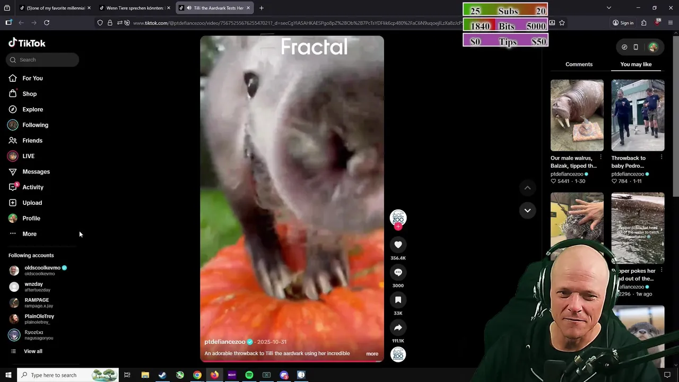The height and width of the screenshot is (382, 679).
Task: Open the spinning sound disc icon
Action: [x=398, y=354]
